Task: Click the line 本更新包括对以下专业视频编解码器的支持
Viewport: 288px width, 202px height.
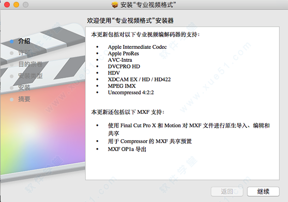Action: (145, 34)
